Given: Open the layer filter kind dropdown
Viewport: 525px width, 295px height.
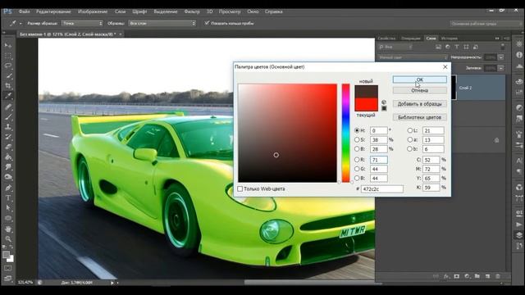Looking at the screenshot, I should click(395, 48).
